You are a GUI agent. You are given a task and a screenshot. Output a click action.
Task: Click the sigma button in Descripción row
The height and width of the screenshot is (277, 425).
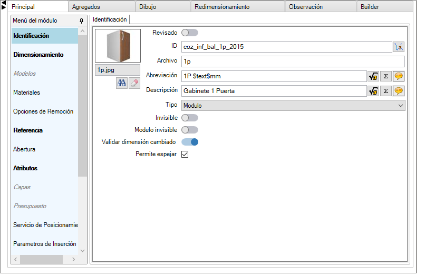click(x=385, y=91)
